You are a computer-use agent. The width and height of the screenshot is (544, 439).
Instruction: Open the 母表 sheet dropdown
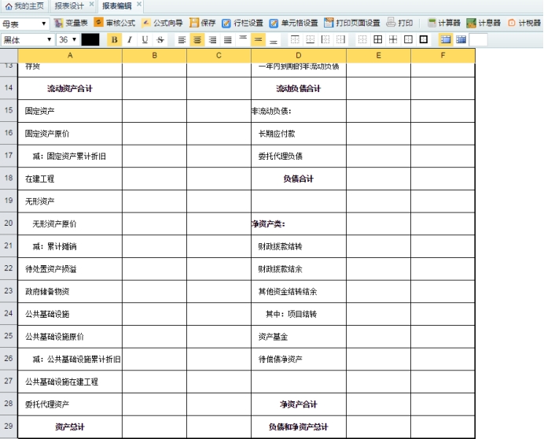24,24
